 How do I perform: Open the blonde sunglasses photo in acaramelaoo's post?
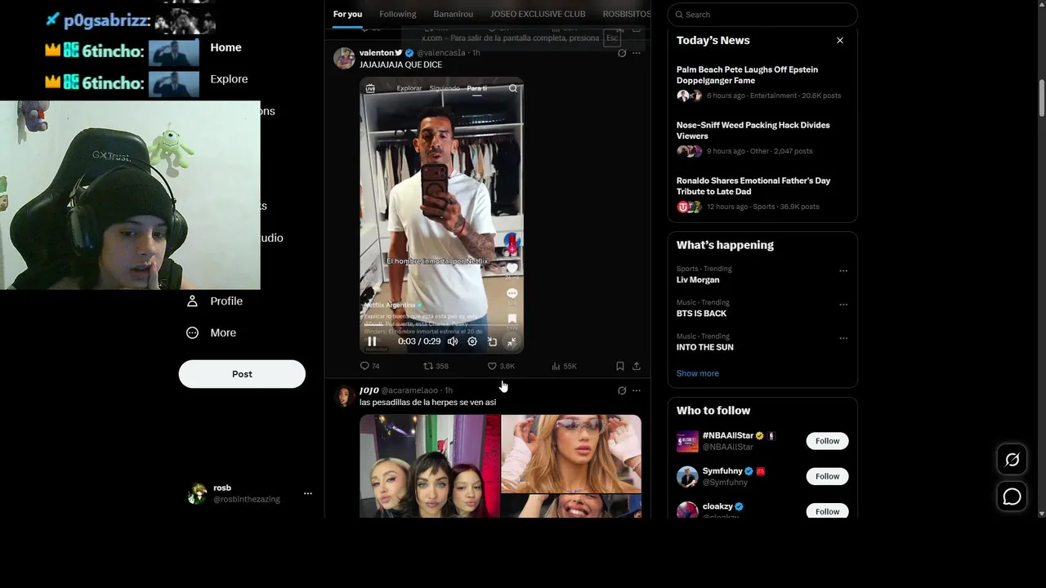pos(571,453)
